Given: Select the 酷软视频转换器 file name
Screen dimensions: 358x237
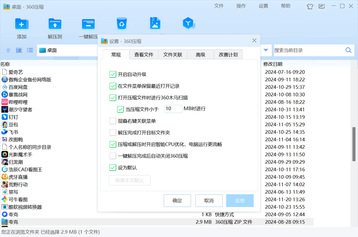Looking at the screenshot, I should [x=25, y=207].
